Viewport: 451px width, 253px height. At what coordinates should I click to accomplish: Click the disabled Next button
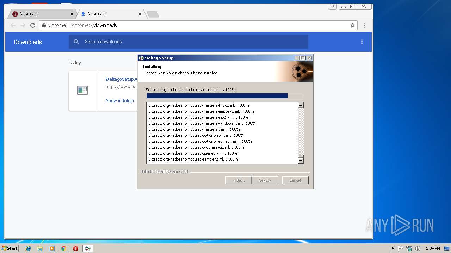265,180
